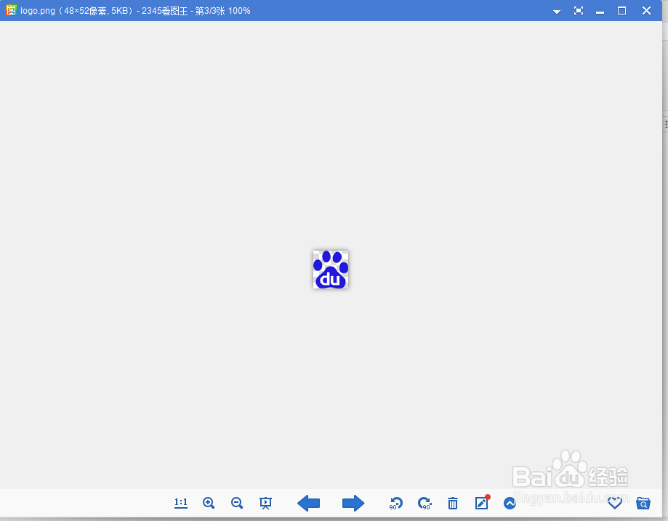The height and width of the screenshot is (521, 668).
Task: Open file location with folder search icon
Action: [x=643, y=503]
